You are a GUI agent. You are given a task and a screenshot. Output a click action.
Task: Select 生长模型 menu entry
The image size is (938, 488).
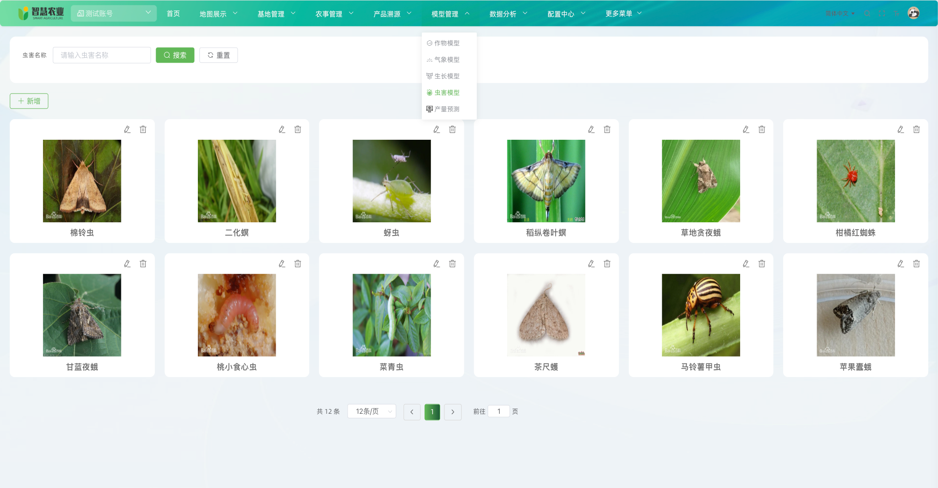click(447, 76)
